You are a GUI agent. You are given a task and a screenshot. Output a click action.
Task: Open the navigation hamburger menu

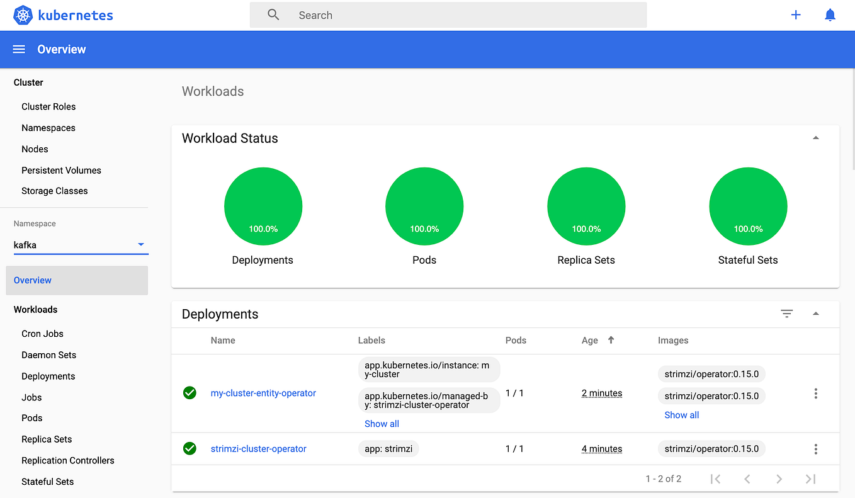[18, 49]
